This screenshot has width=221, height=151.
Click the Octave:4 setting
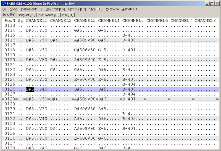[x=112, y=9]
